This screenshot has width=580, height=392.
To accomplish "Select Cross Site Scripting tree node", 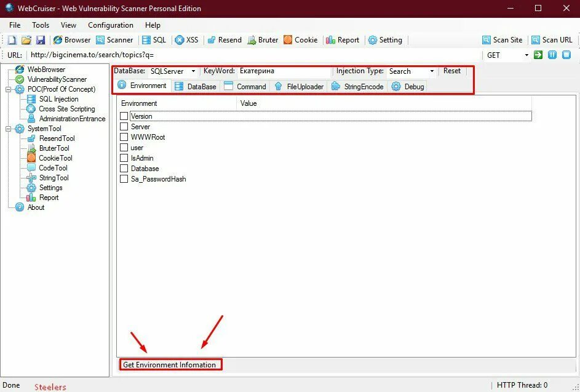I will (x=66, y=109).
